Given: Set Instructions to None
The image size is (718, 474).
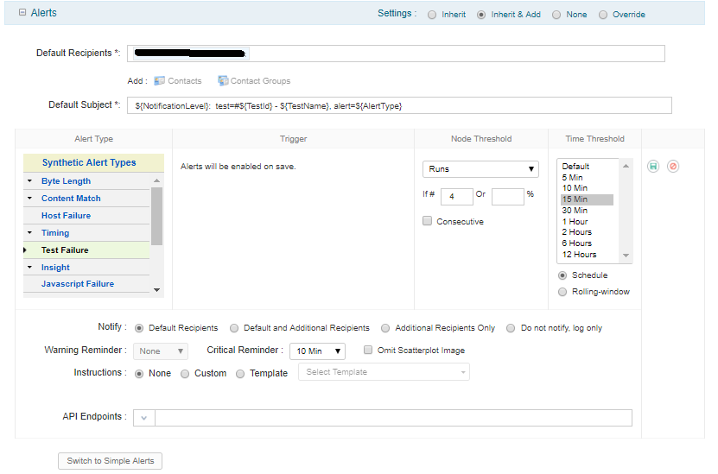Looking at the screenshot, I should click(139, 374).
